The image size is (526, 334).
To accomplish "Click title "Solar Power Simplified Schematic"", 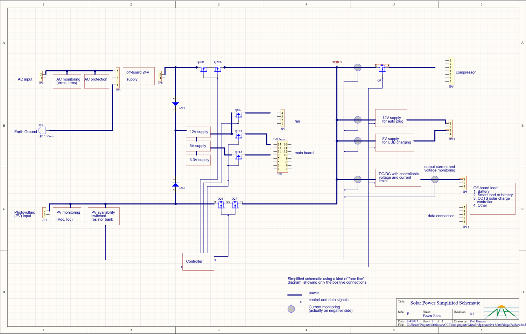I will (445, 303).
